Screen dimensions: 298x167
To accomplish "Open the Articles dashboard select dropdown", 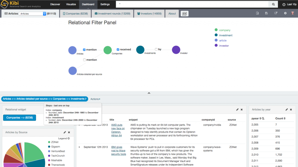I will 33,14.
